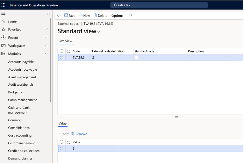Save the record using Save icon

(x=70, y=15)
